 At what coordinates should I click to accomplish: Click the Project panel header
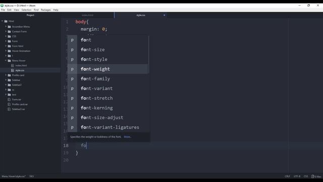(30, 15)
